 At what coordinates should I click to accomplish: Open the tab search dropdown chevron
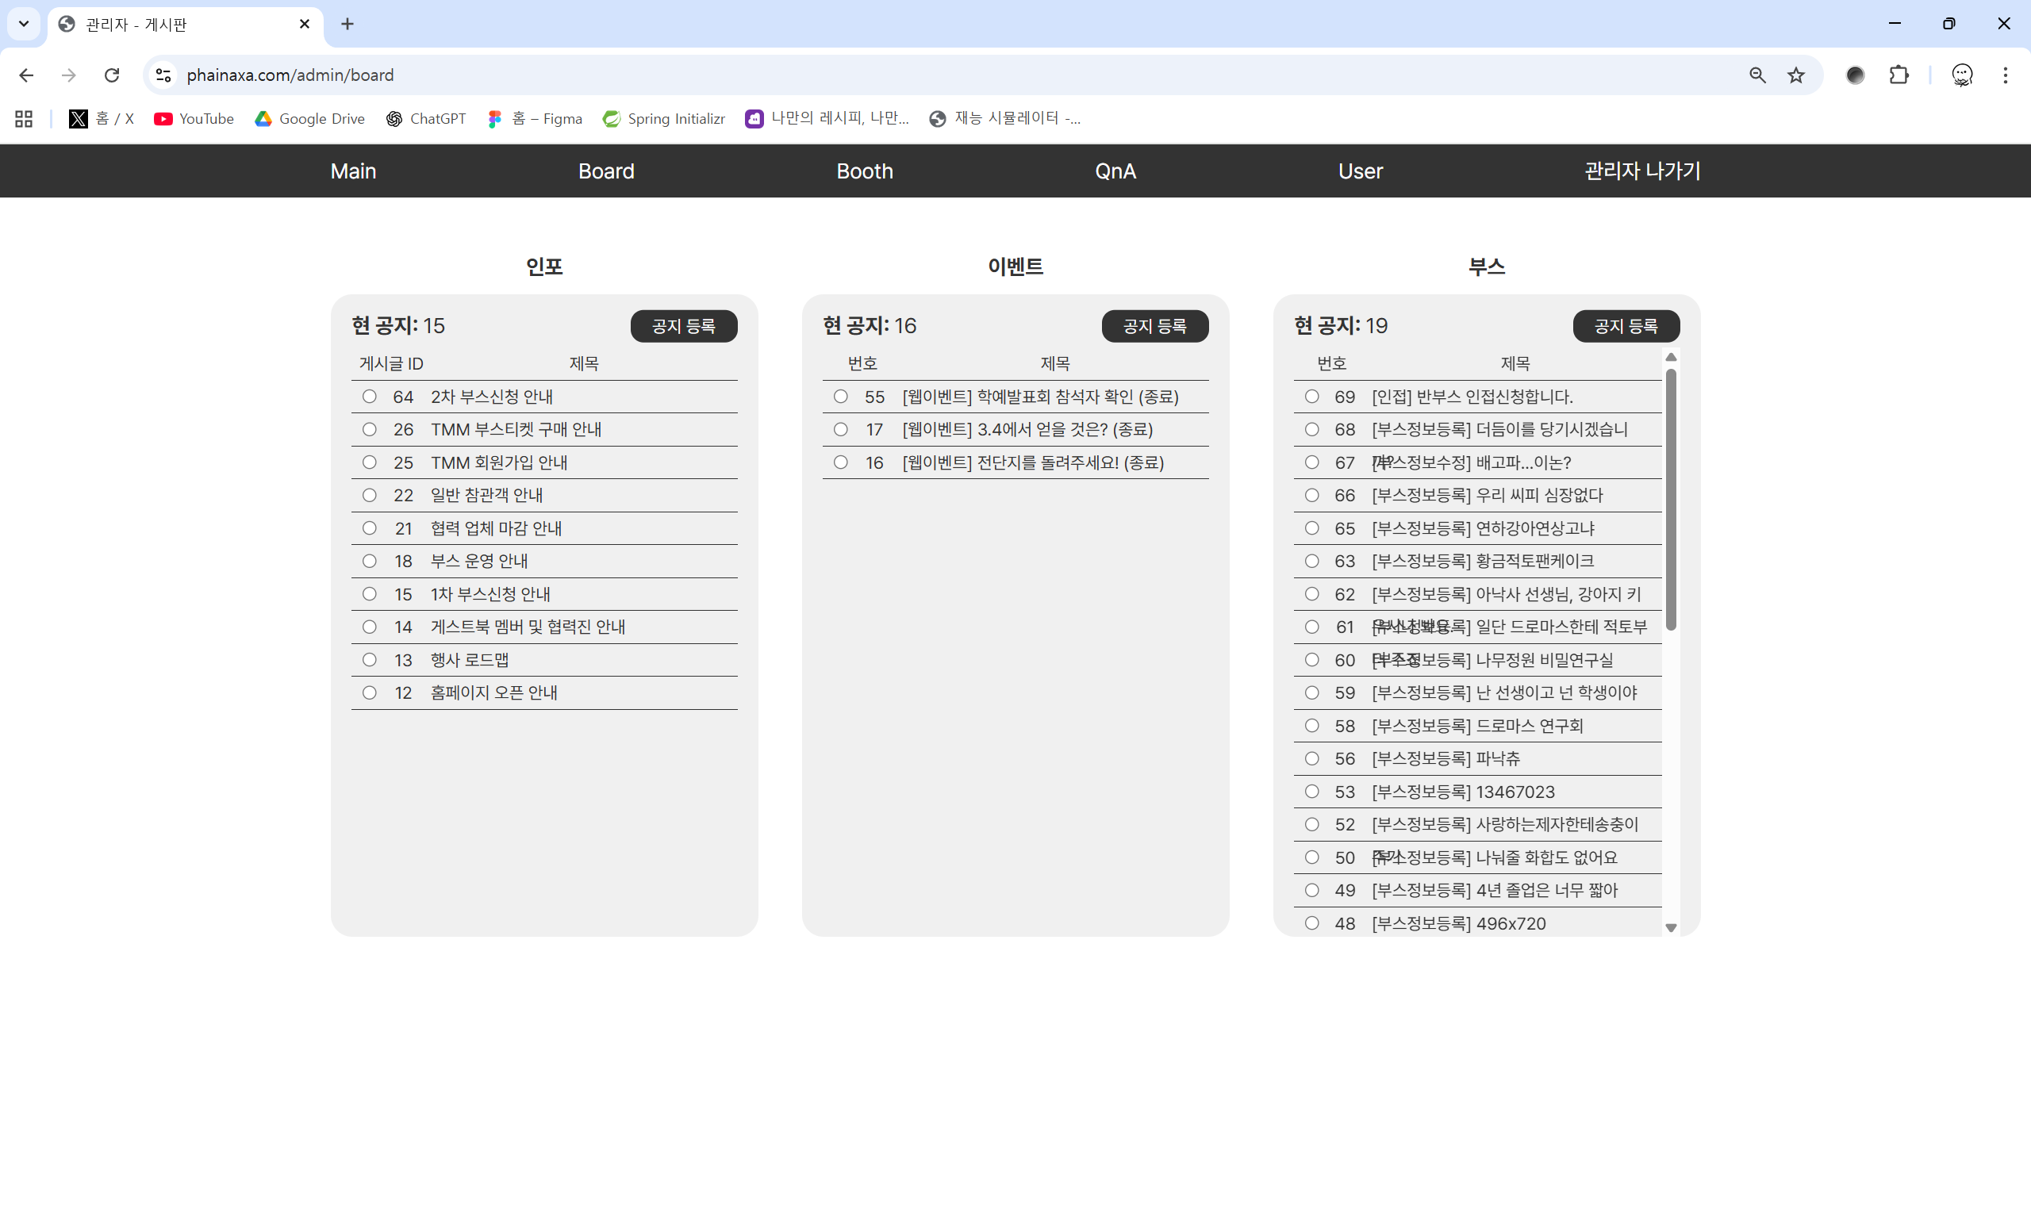(x=24, y=24)
